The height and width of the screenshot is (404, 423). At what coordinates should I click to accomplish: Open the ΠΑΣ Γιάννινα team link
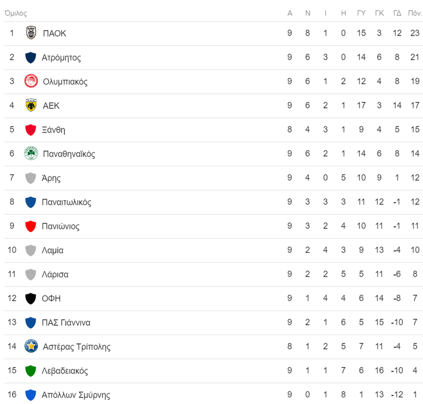66,322
